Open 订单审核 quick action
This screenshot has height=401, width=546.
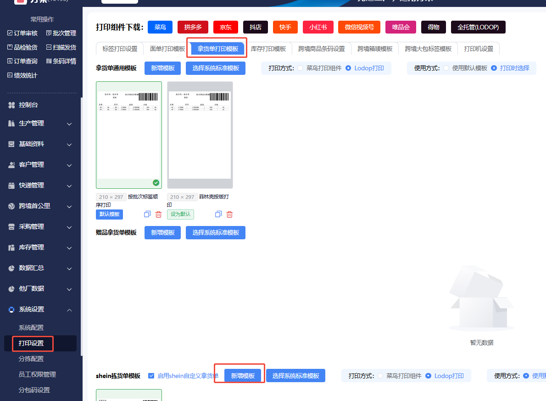[x=22, y=33]
